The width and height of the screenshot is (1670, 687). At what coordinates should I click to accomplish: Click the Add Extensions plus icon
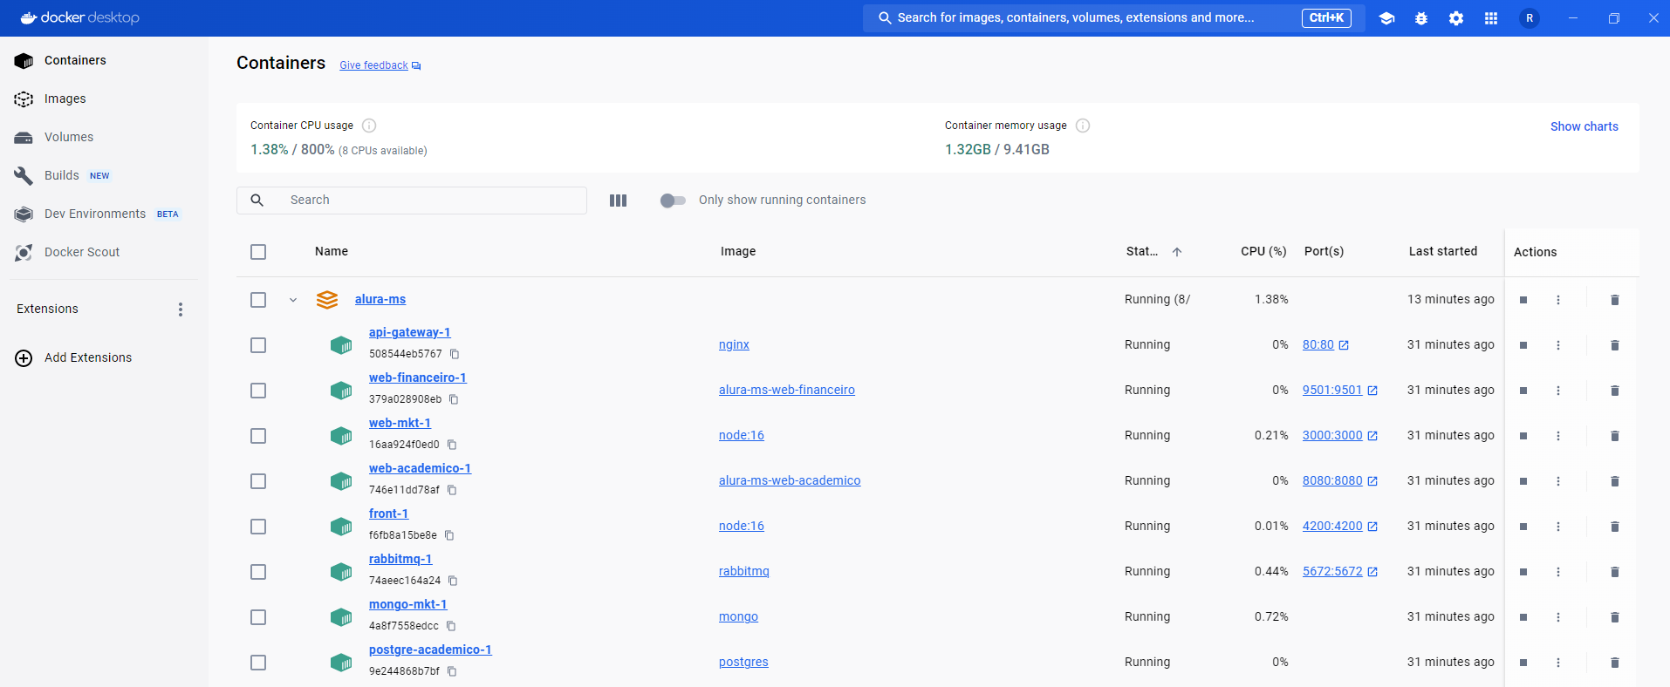pyautogui.click(x=24, y=358)
